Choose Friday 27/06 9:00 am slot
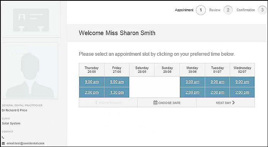The width and height of the screenshot is (268, 147). [117, 82]
